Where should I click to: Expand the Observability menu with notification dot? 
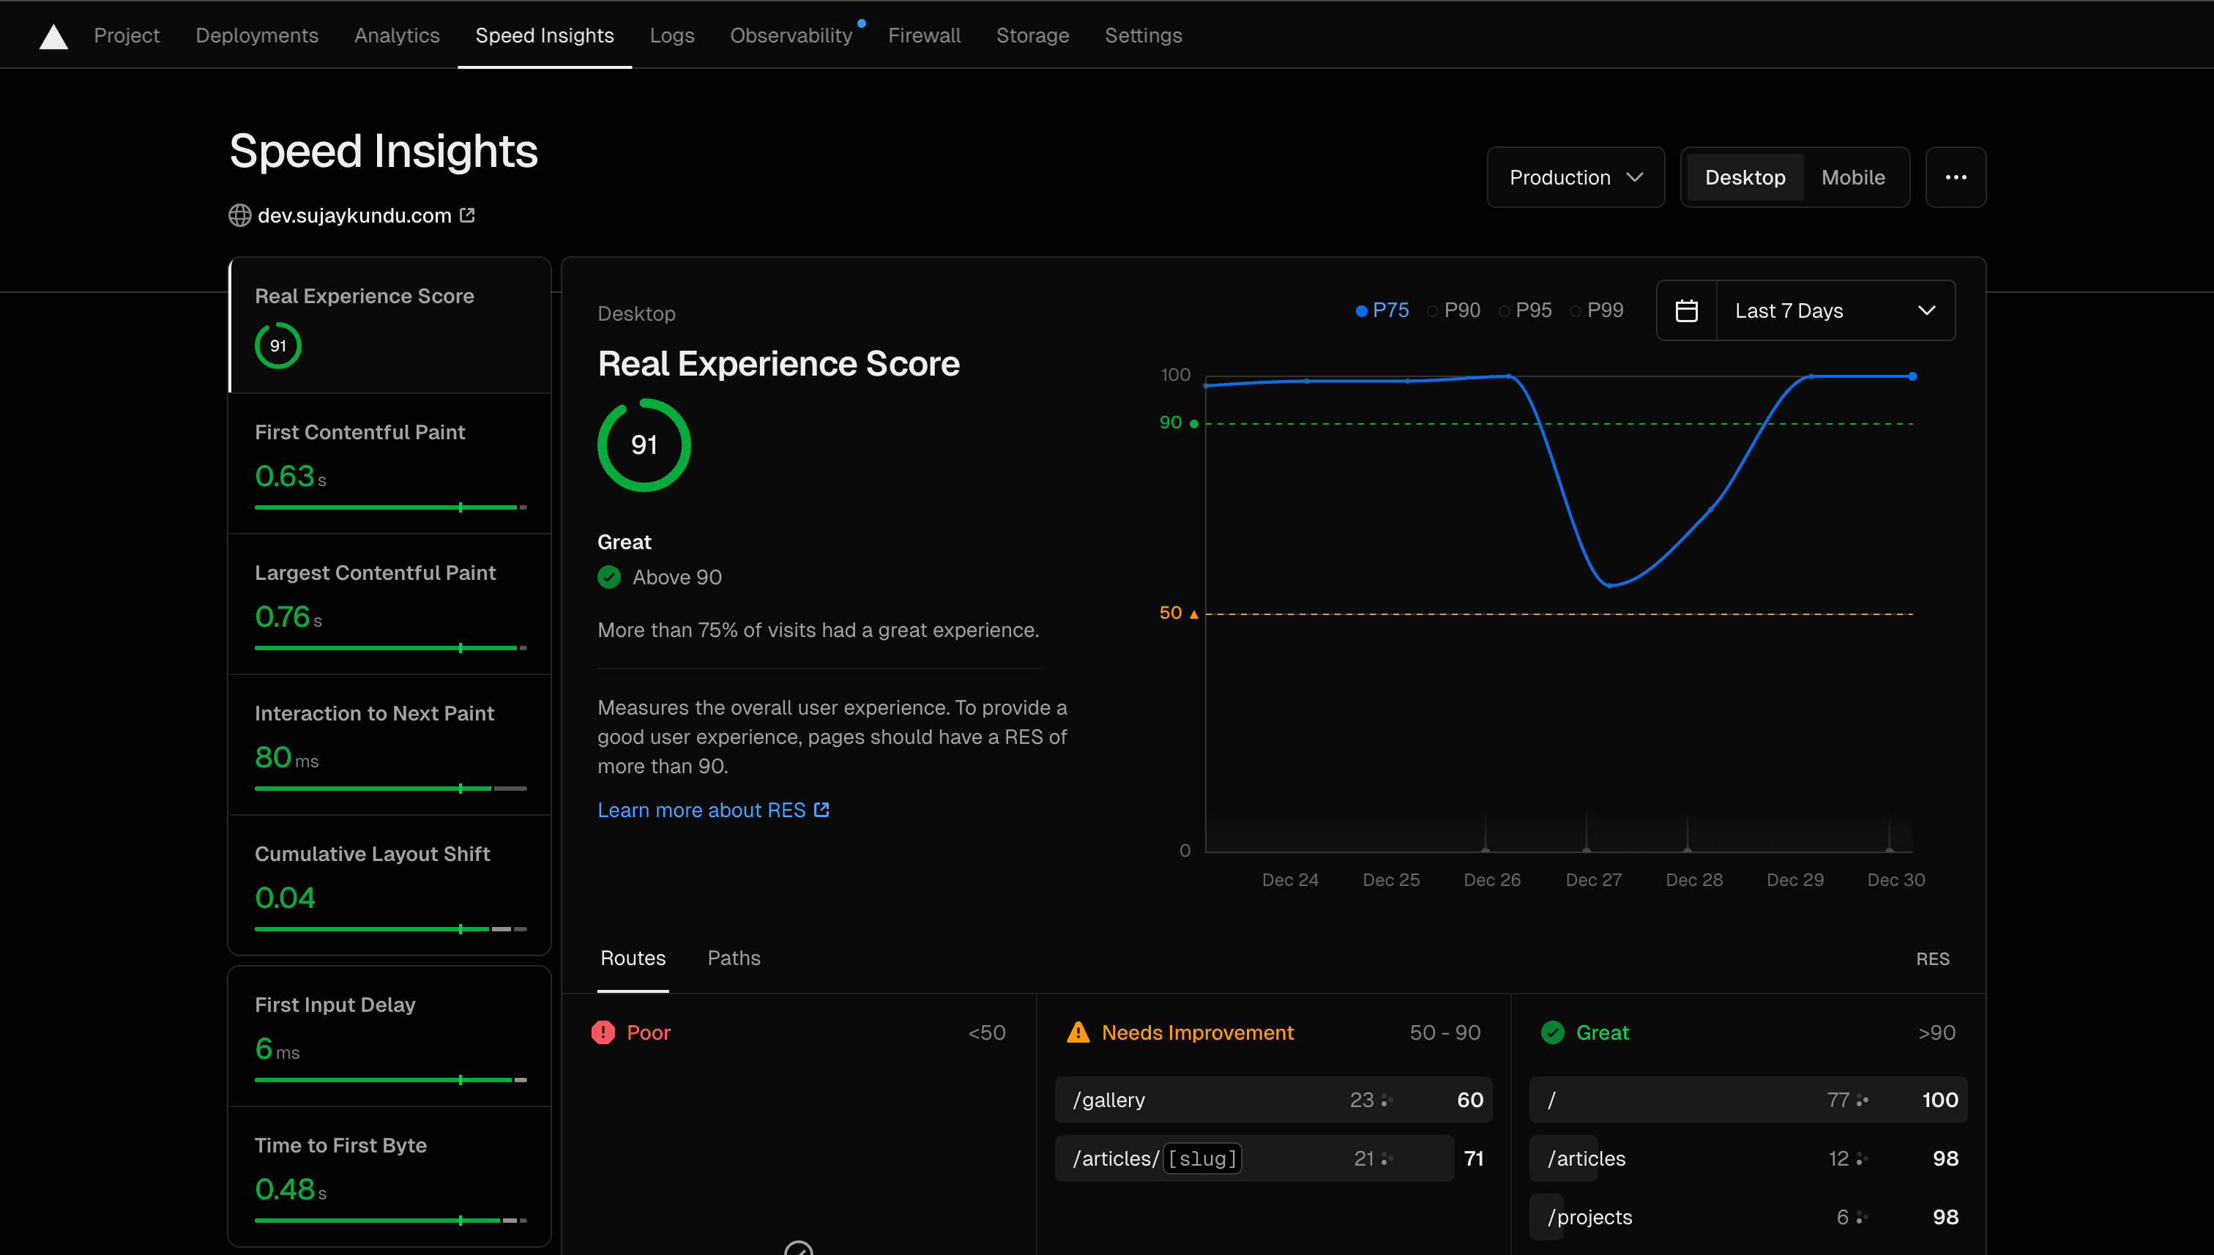(x=790, y=35)
